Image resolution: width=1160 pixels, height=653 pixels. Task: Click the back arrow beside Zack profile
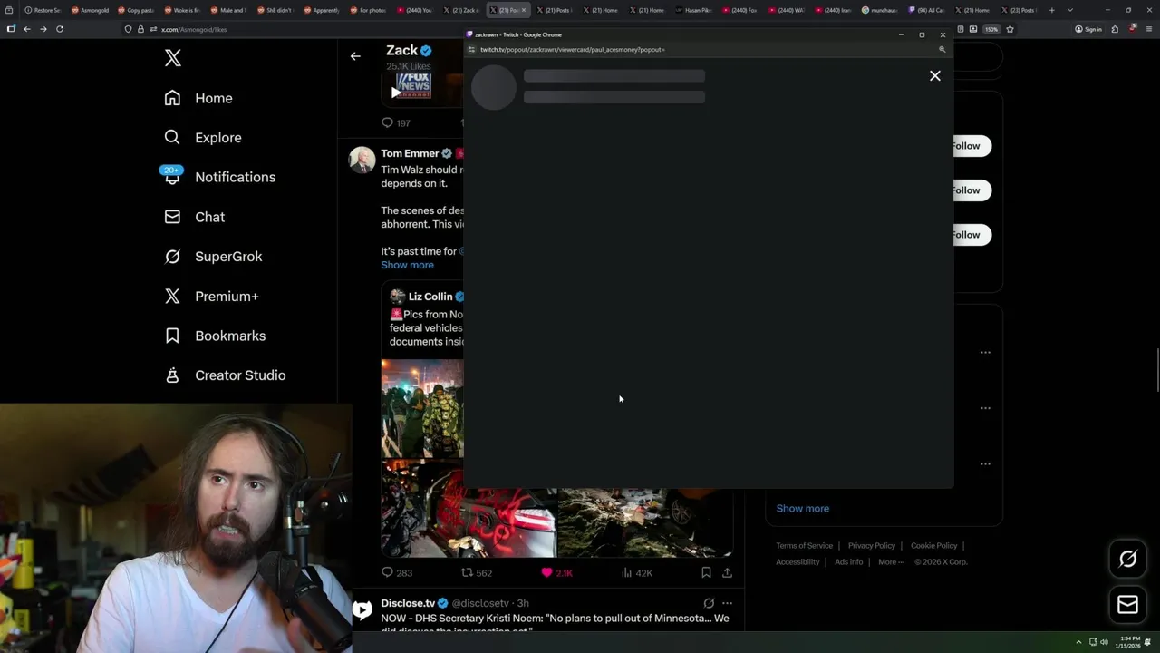[355, 56]
